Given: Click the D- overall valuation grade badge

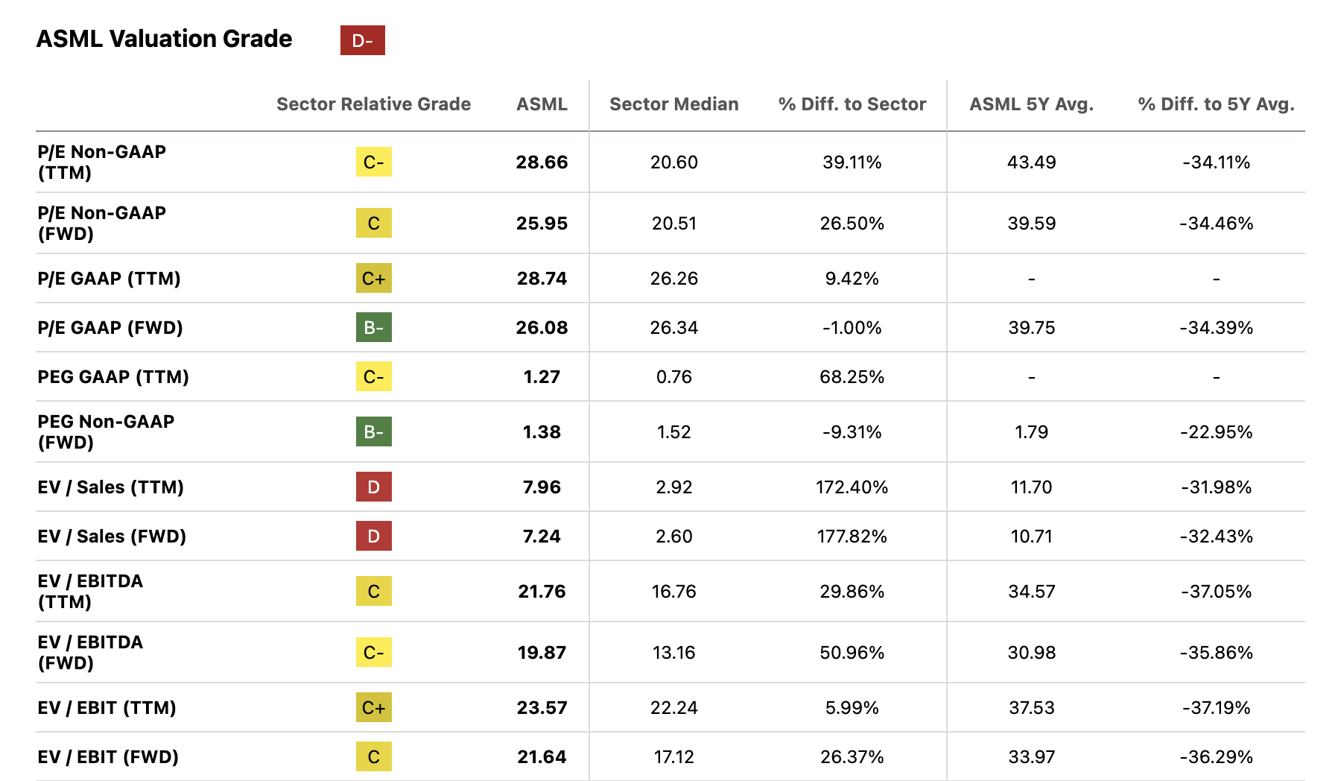Looking at the screenshot, I should point(362,40).
